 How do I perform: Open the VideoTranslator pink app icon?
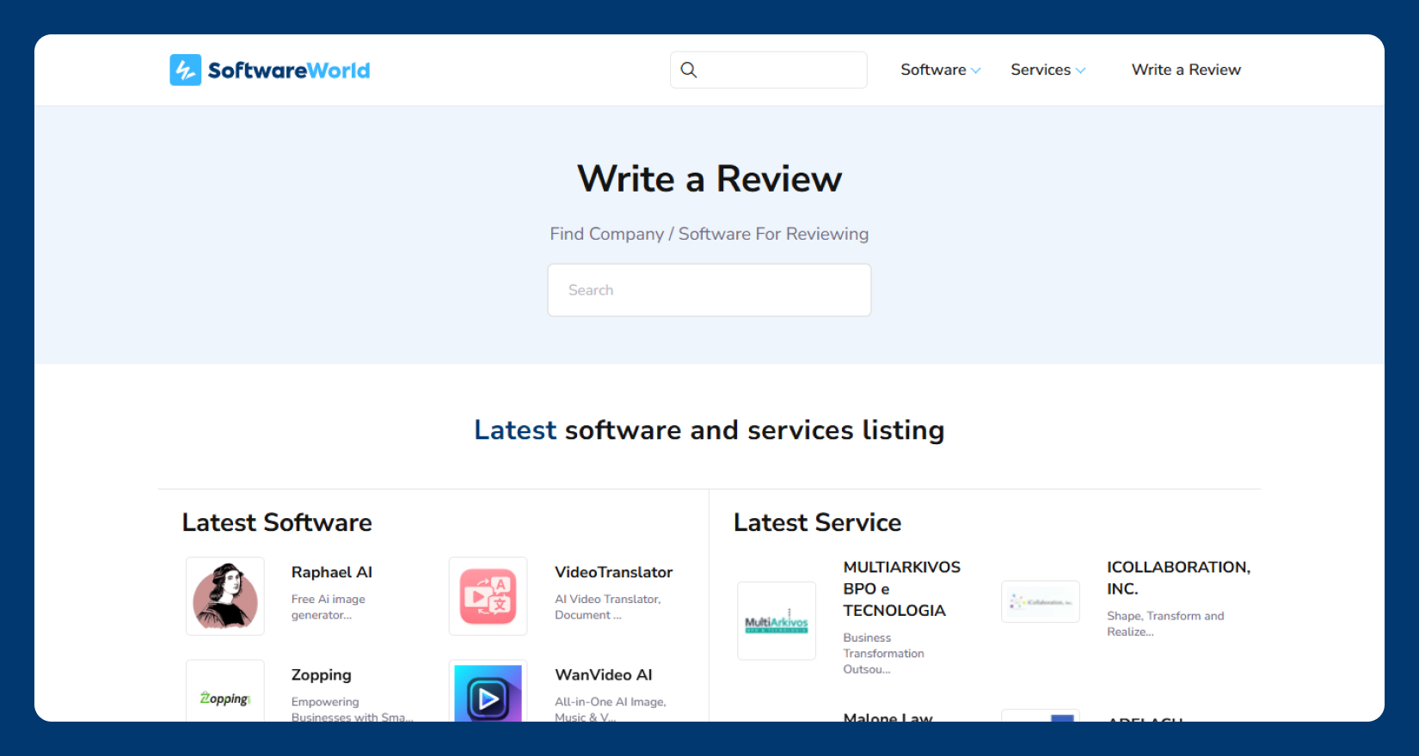pos(488,596)
